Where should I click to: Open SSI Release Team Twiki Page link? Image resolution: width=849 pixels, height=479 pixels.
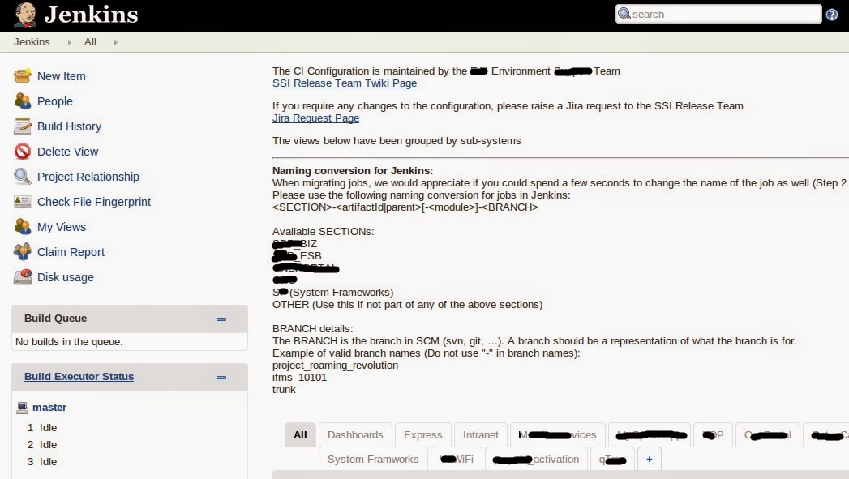click(345, 83)
